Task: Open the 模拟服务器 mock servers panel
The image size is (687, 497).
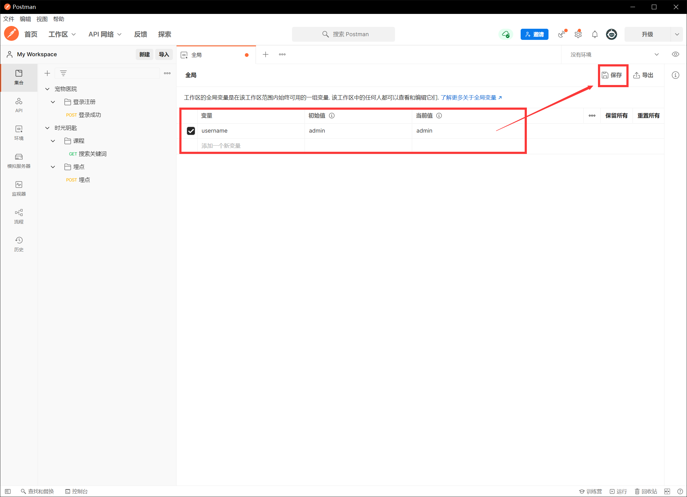Action: (19, 161)
